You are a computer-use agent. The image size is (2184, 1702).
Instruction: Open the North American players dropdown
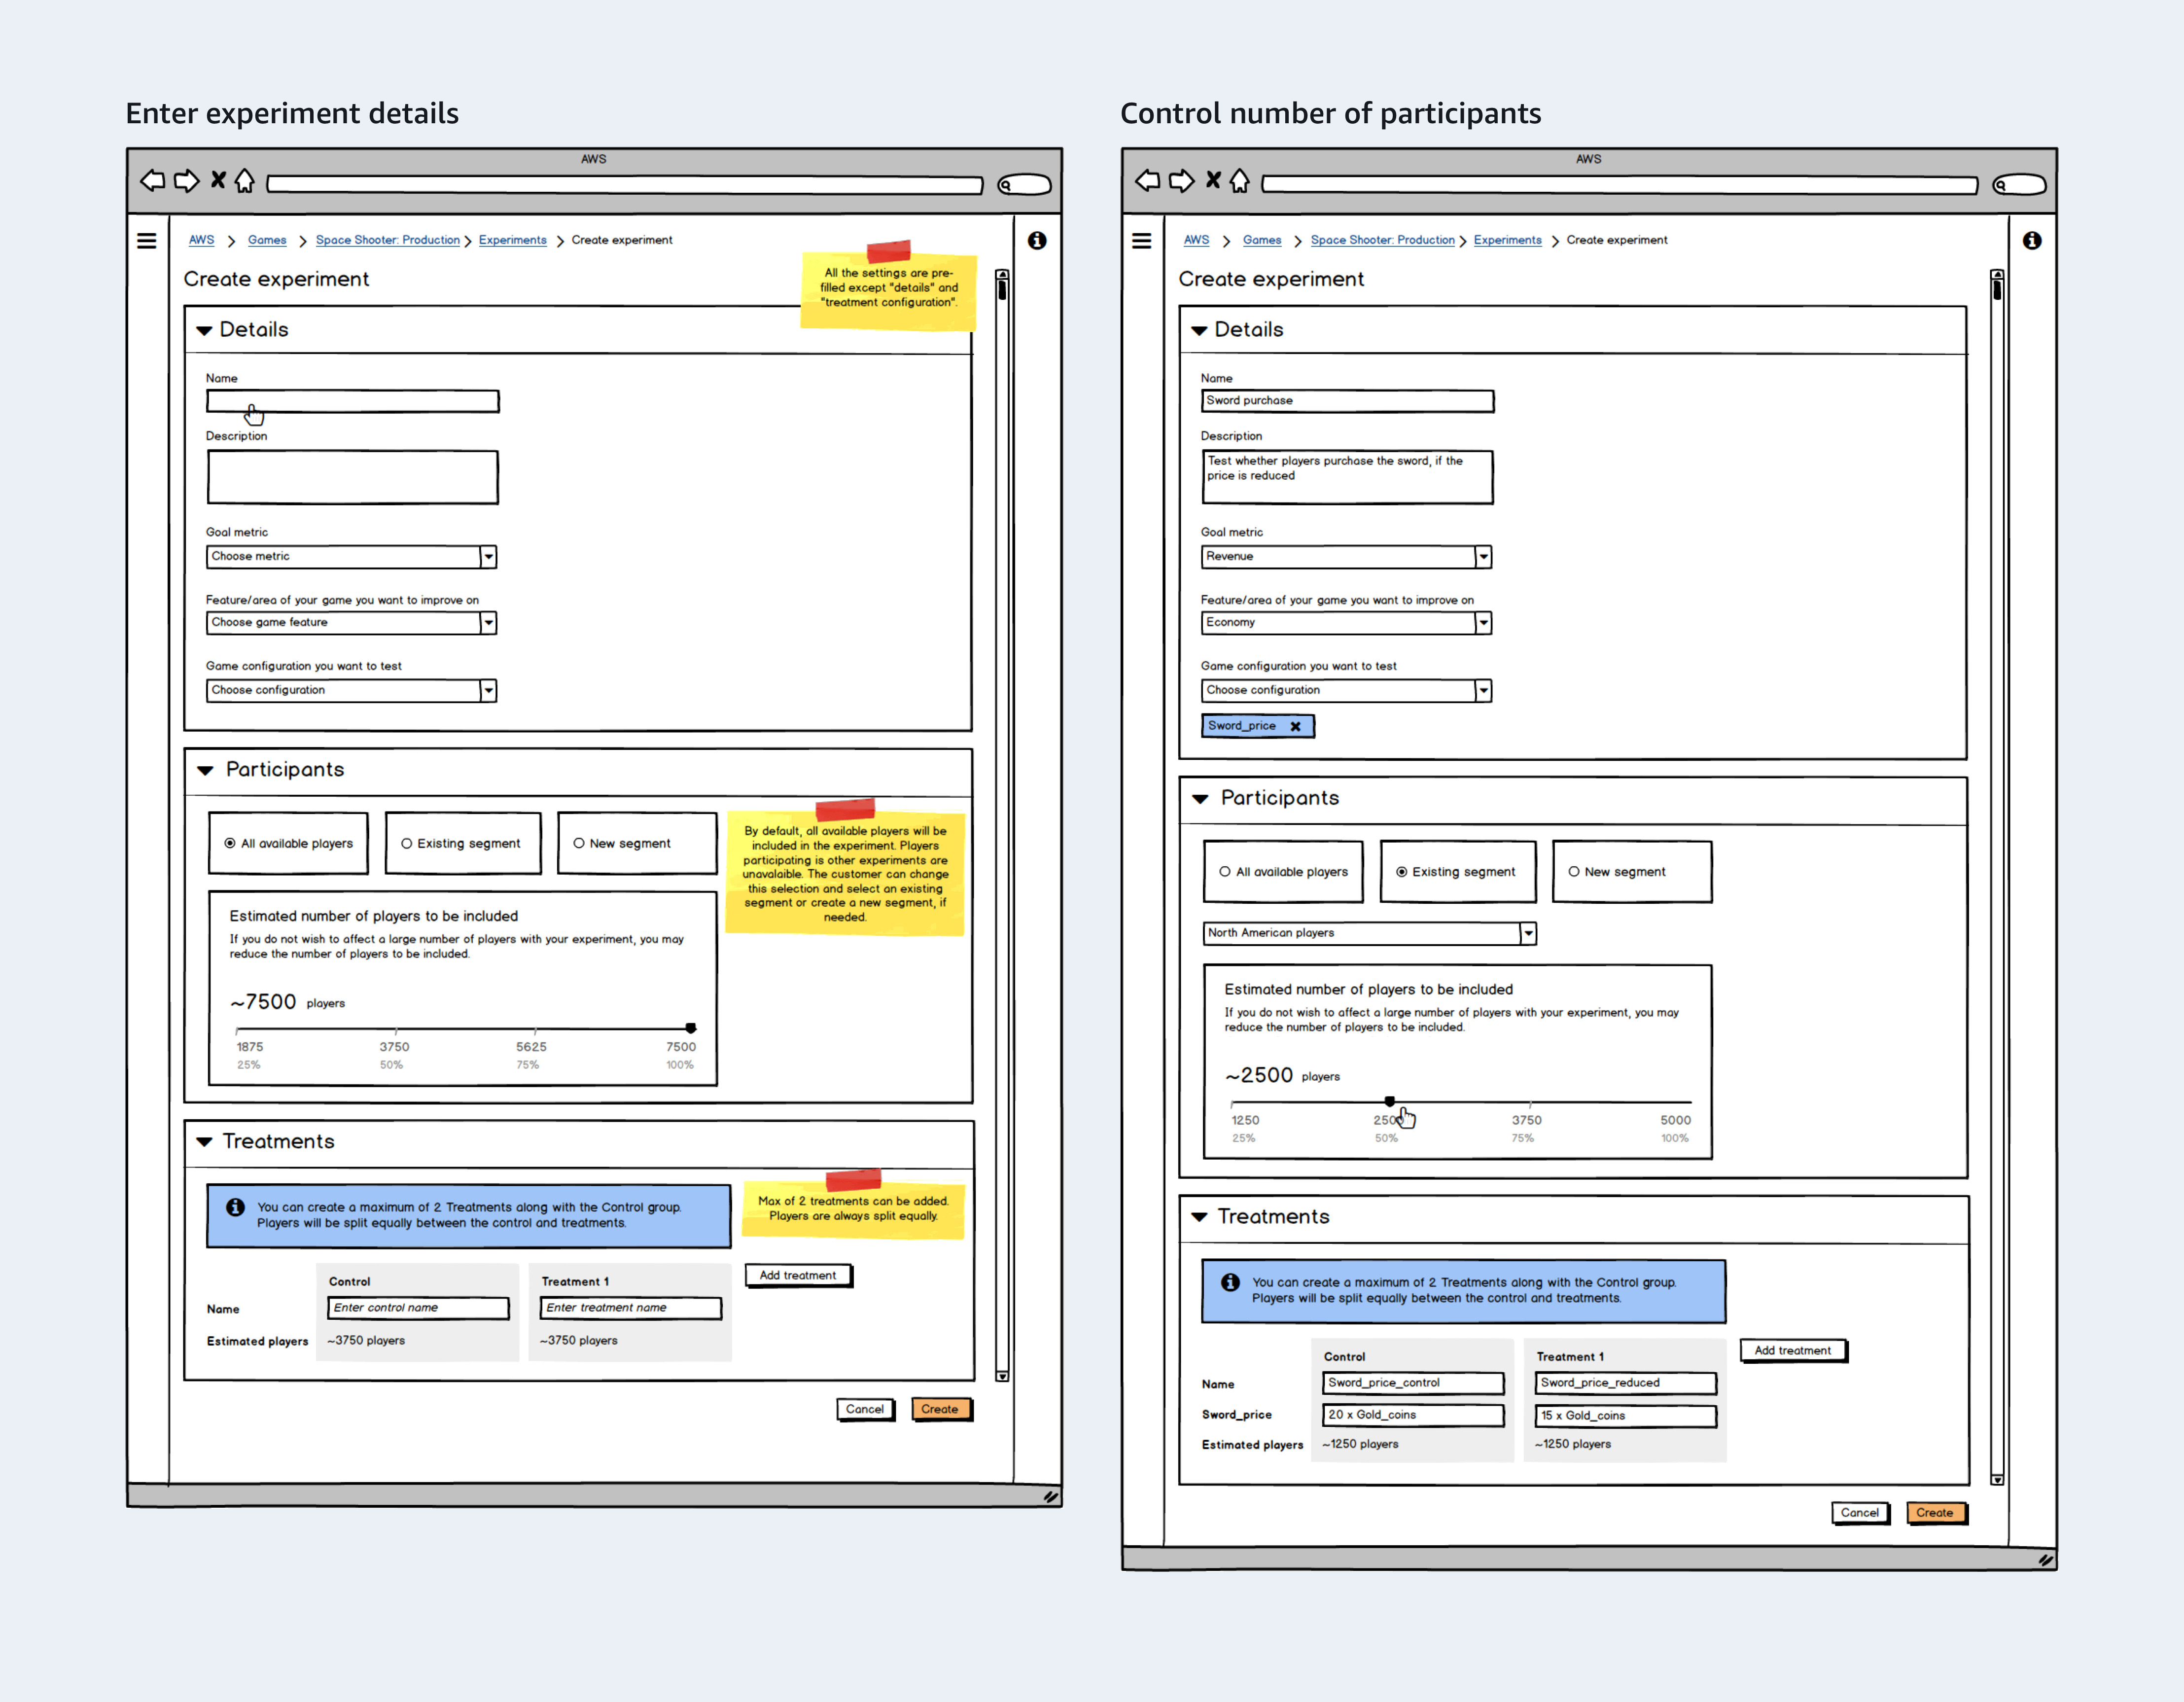(1370, 934)
